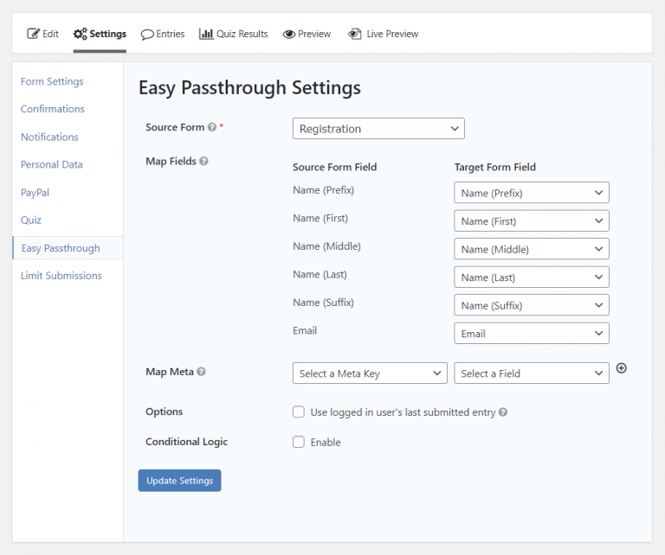Switch to the Edit tab
Screen dimensions: 665x555
pyautogui.click(x=42, y=34)
